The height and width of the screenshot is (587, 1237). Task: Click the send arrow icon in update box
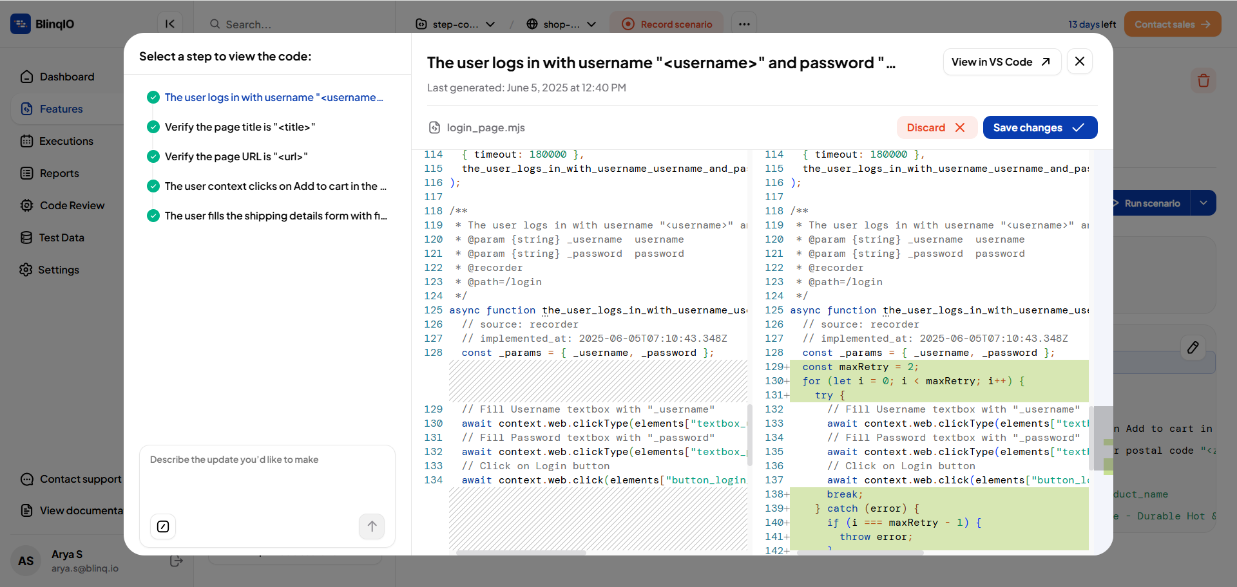pyautogui.click(x=372, y=526)
